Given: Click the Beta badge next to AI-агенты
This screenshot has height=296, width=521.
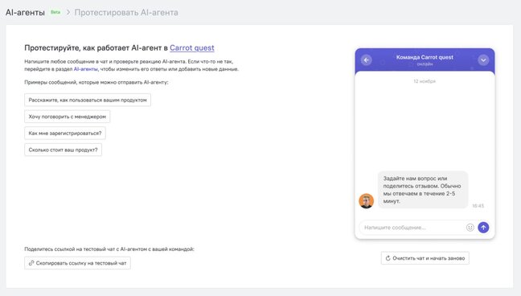Looking at the screenshot, I should [55, 12].
